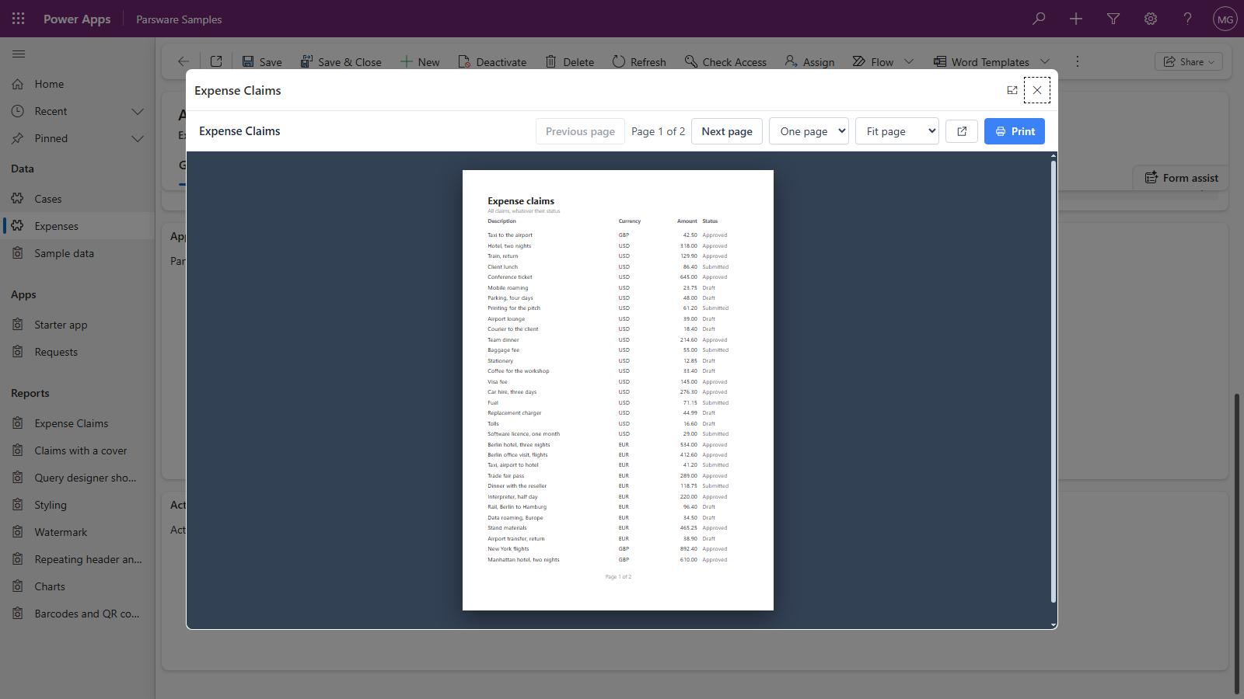Collapse the sidebar with the hamburger icon
The height and width of the screenshot is (699, 1244).
(19, 54)
